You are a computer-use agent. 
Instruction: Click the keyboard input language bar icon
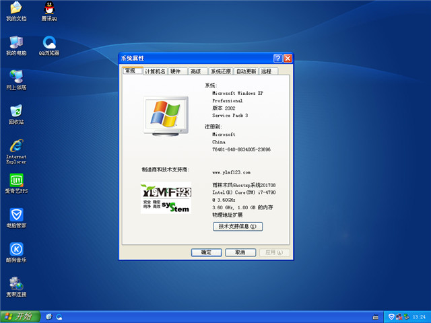(x=376, y=317)
